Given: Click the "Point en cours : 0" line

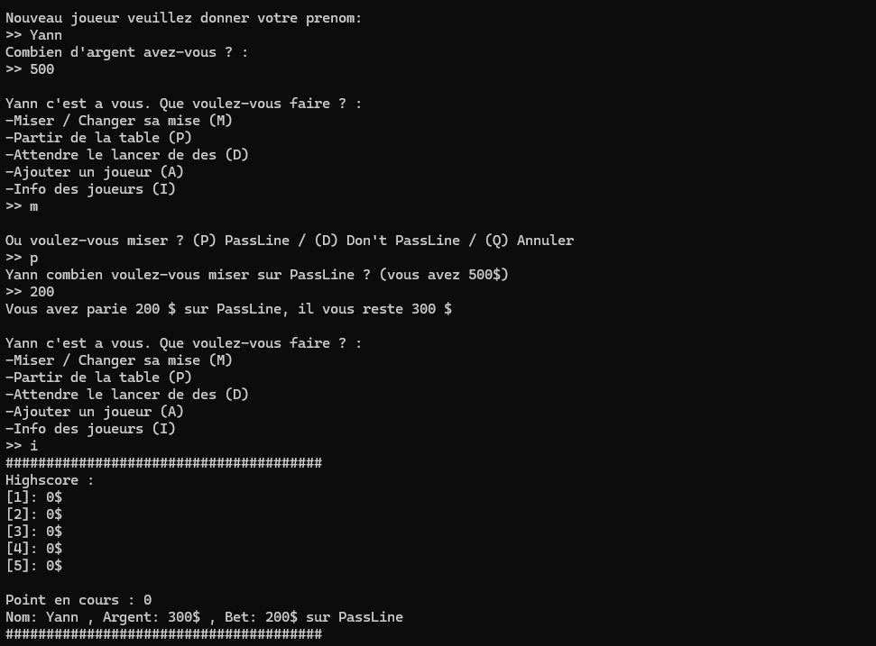Looking at the screenshot, I should 78,600.
